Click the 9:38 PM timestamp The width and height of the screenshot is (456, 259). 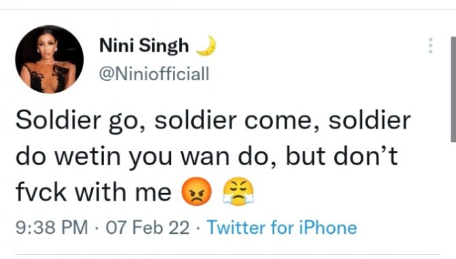52,227
